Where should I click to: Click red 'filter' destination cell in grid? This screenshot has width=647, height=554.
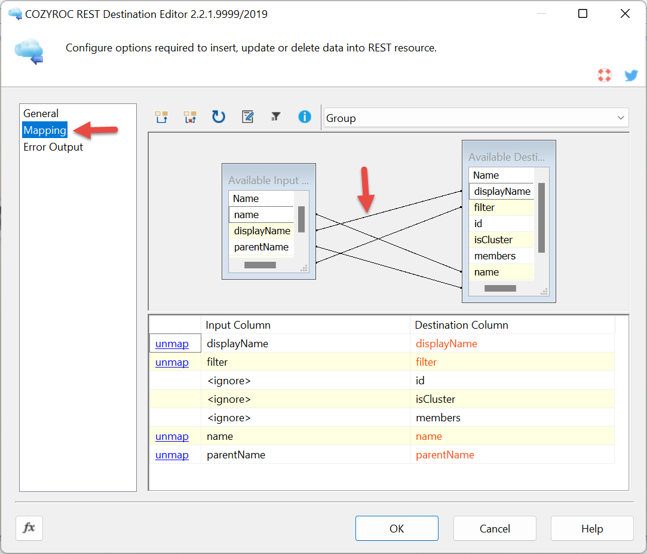(512, 362)
